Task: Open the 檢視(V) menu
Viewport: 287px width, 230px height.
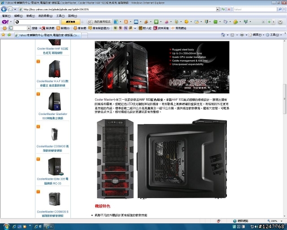Action: pos(30,16)
